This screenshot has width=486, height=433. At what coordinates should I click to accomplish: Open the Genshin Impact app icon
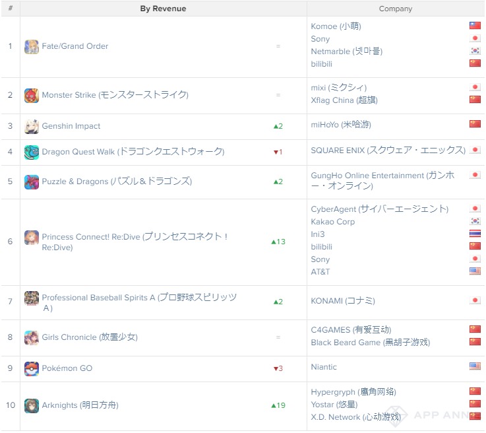pyautogui.click(x=32, y=126)
